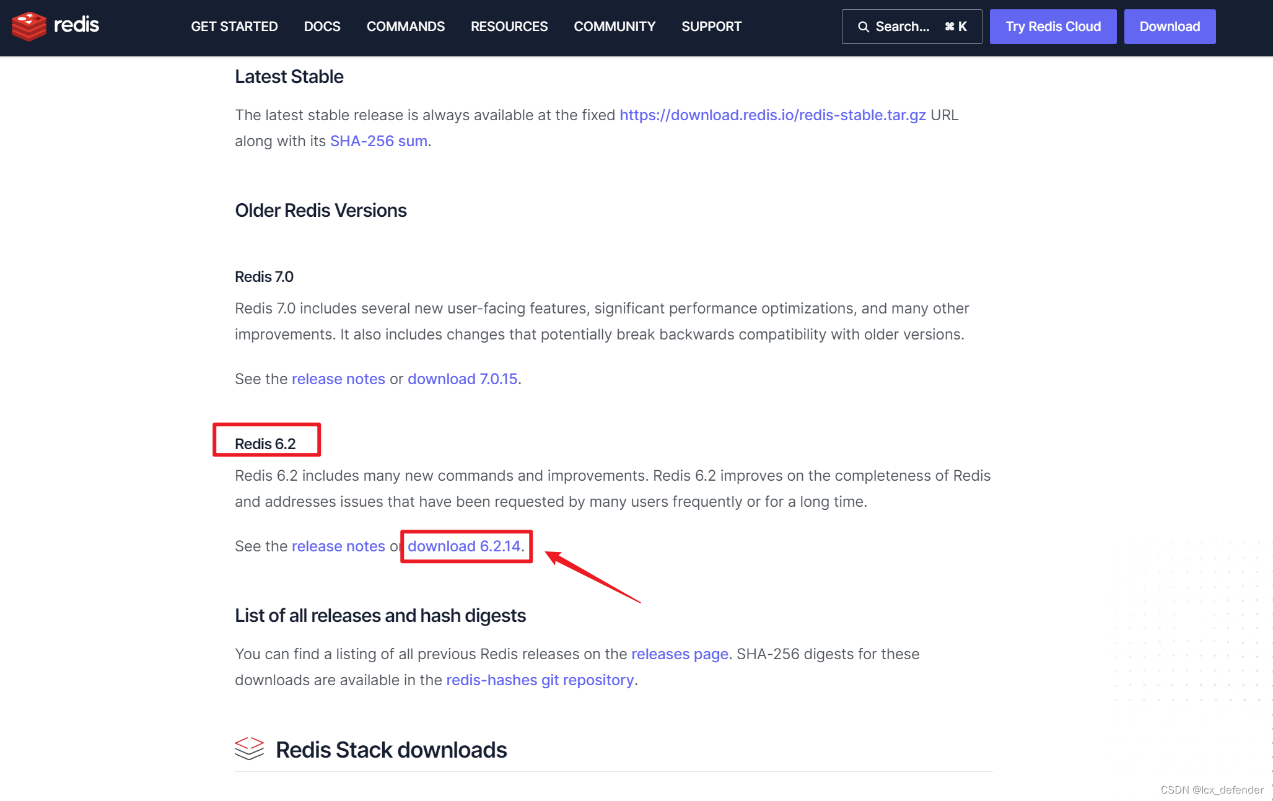Navigate to GET STARTED menu
This screenshot has height=801, width=1273.
234,26
